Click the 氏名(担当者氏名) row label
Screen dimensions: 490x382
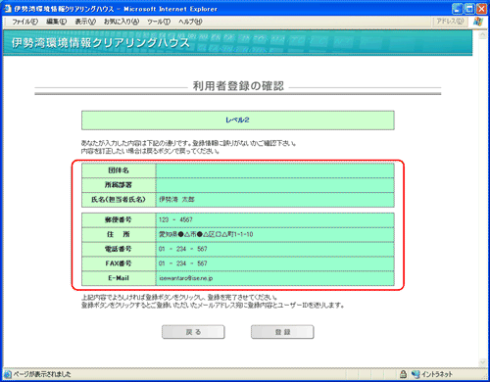[x=119, y=200]
